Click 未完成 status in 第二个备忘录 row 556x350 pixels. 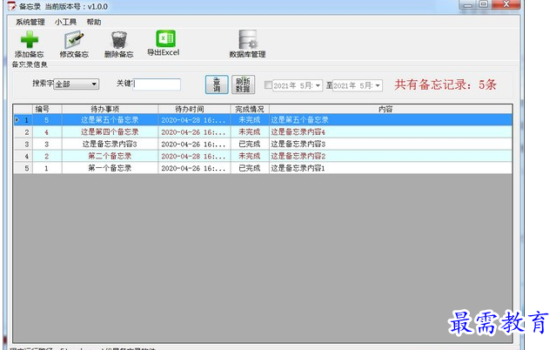(250, 156)
